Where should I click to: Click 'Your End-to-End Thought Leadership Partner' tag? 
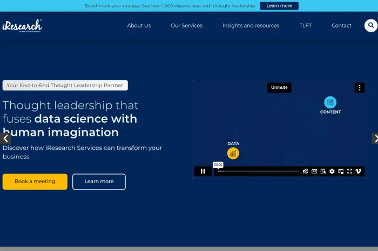coord(65,85)
